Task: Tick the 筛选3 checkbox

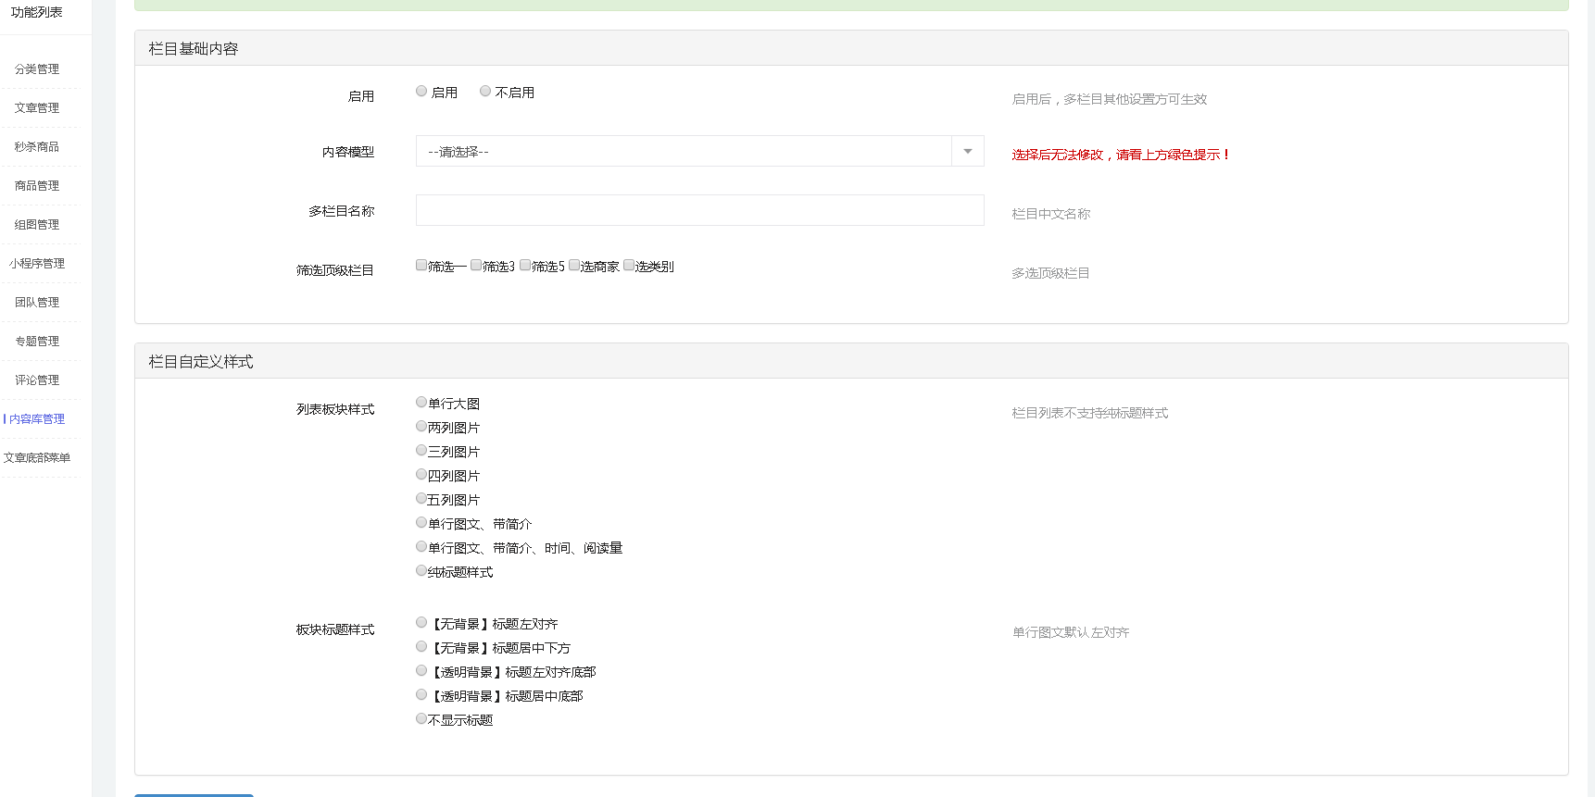Action: [x=476, y=266]
